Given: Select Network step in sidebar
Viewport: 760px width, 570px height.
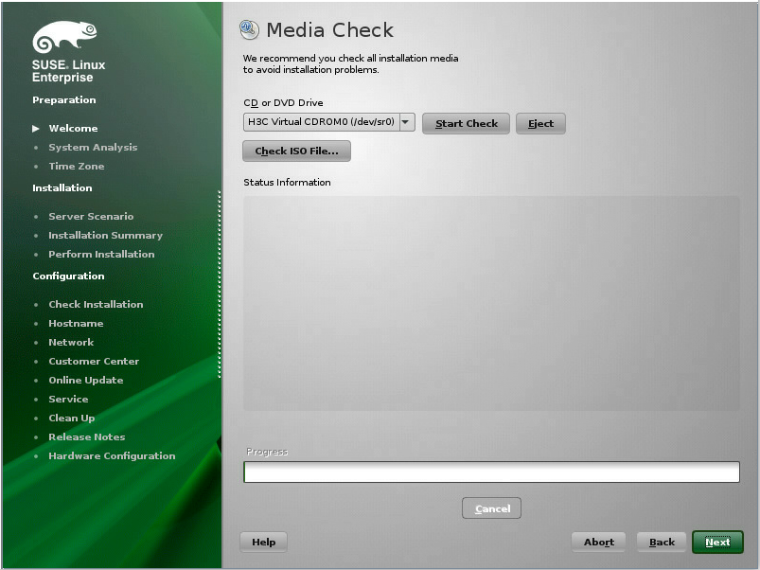Looking at the screenshot, I should coord(71,342).
